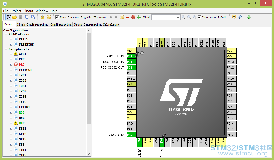The width and height of the screenshot is (274, 160).
Task: Click the Help question mark icon
Action: pos(234,17)
